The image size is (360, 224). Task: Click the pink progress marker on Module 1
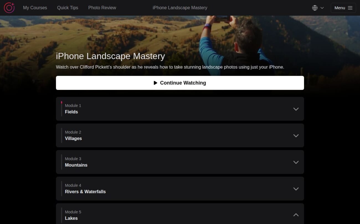pyautogui.click(x=61, y=102)
